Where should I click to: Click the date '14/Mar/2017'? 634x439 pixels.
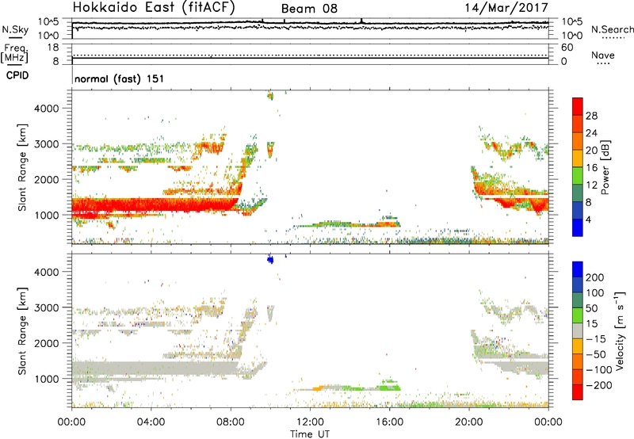[506, 8]
